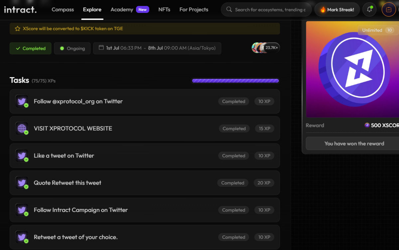Click the search magnifier icon

click(x=229, y=9)
